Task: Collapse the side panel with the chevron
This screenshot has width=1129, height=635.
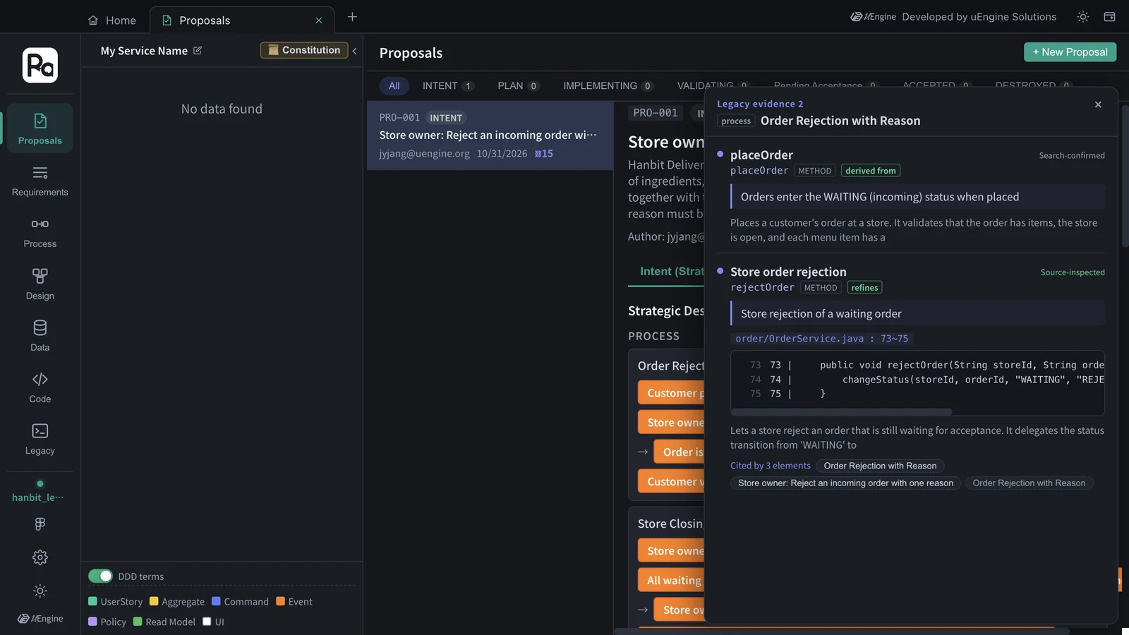Action: click(354, 51)
